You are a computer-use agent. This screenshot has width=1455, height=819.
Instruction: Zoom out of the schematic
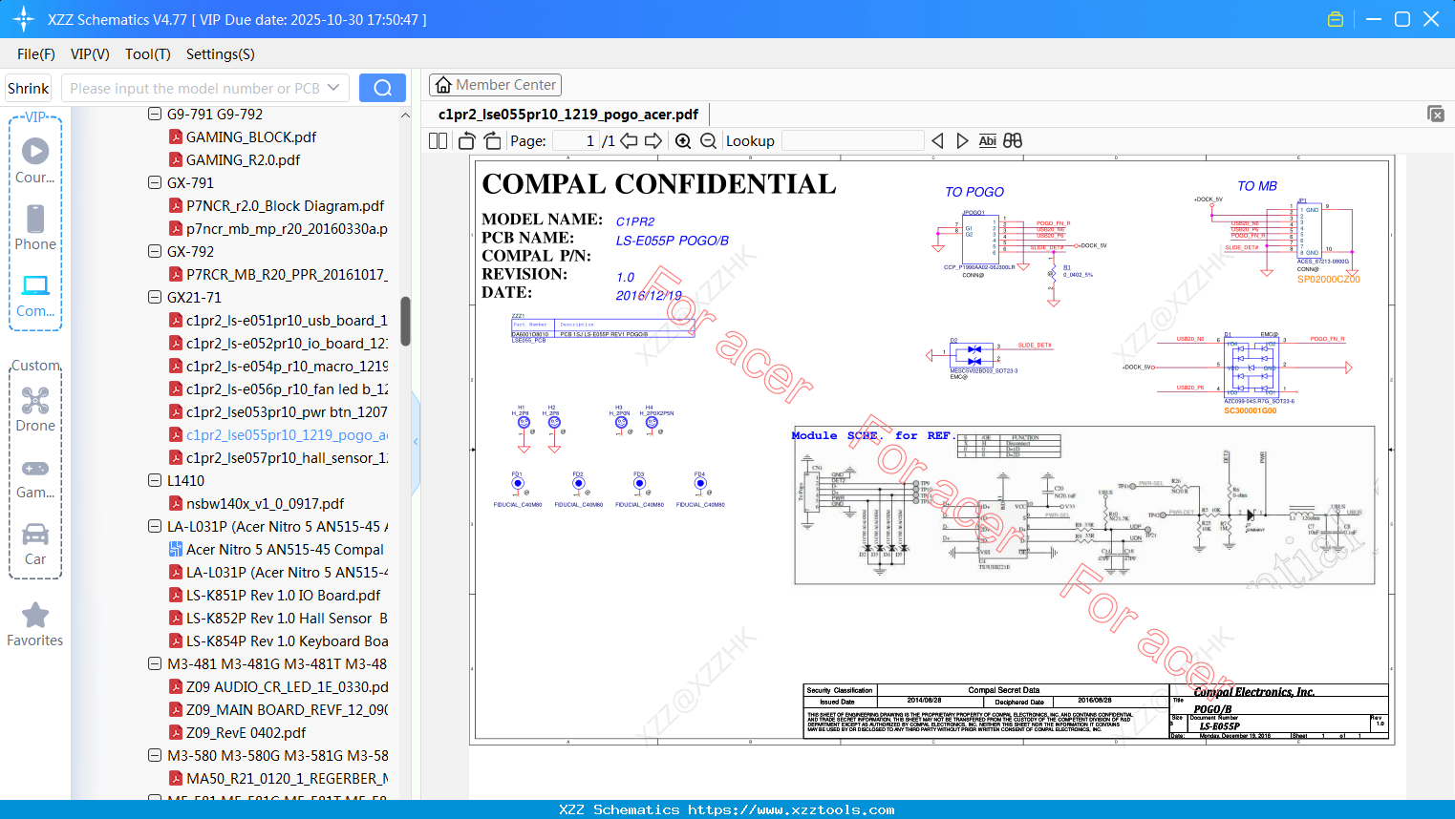708,140
